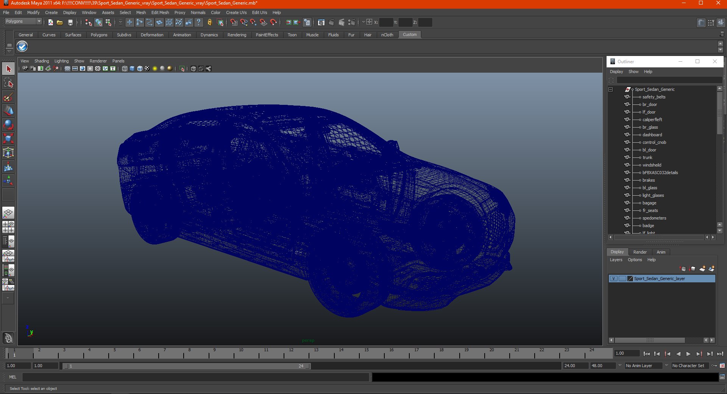Open the Edit Mesh menu
727x394 pixels.
[x=160, y=12]
